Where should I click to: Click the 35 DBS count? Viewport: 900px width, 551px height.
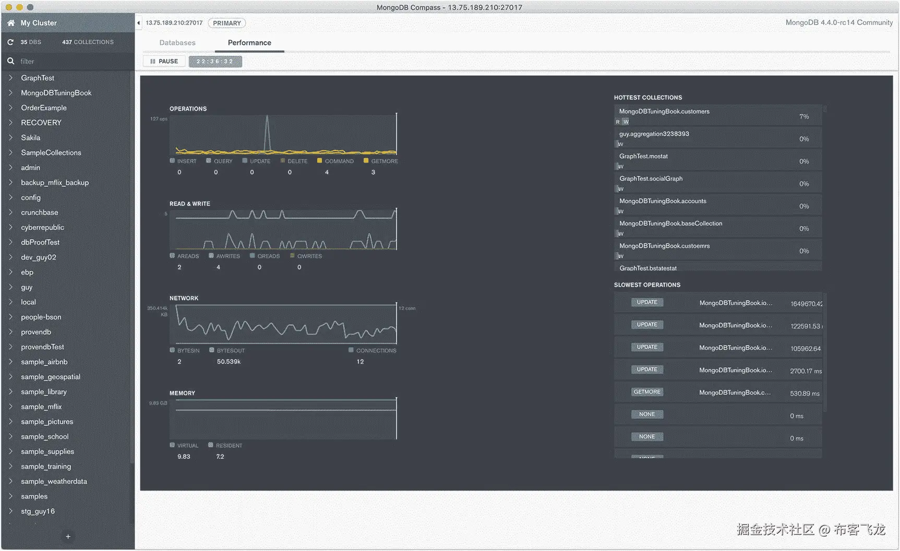[x=31, y=42]
